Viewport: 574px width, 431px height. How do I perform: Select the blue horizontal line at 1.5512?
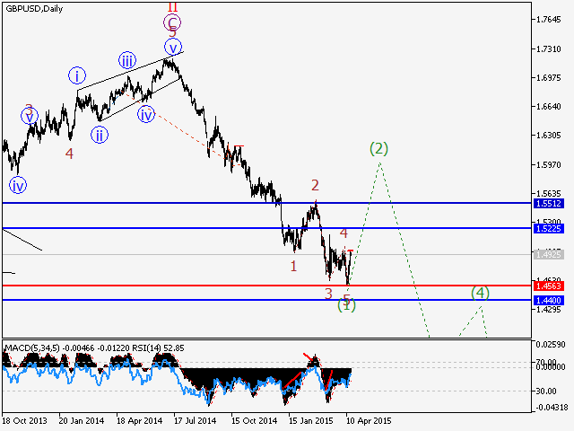266,203
